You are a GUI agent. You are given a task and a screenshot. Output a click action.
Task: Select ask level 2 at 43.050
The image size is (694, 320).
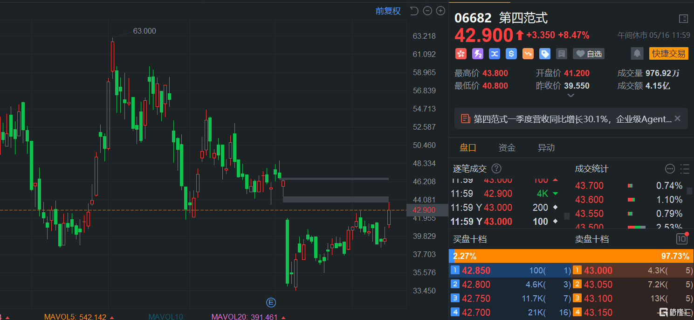pos(632,285)
